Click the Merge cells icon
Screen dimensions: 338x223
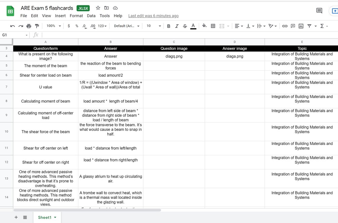pyautogui.click(x=222, y=26)
